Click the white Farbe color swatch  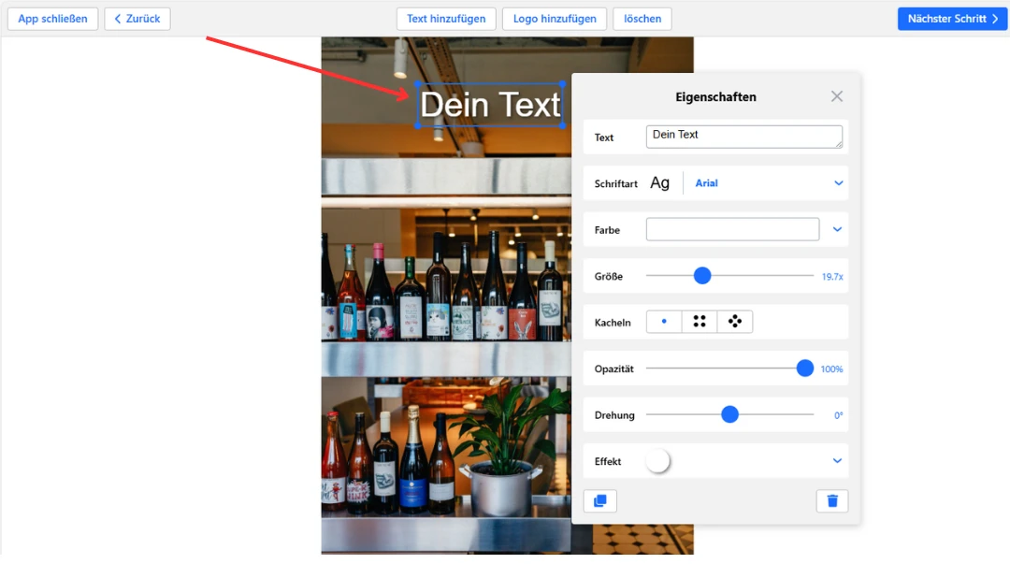[732, 229]
